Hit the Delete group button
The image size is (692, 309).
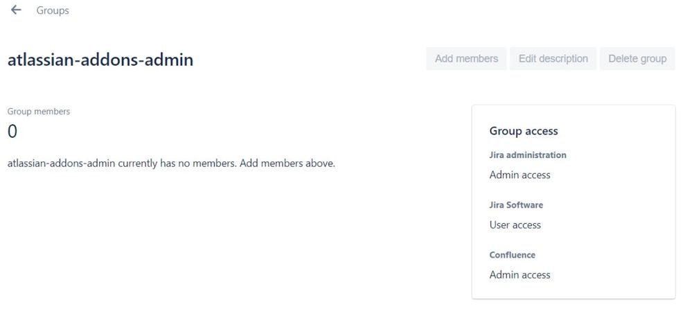[637, 59]
